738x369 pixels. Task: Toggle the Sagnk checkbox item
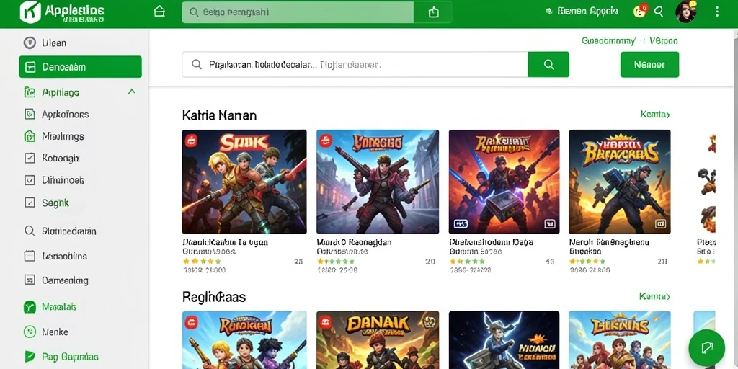click(29, 203)
